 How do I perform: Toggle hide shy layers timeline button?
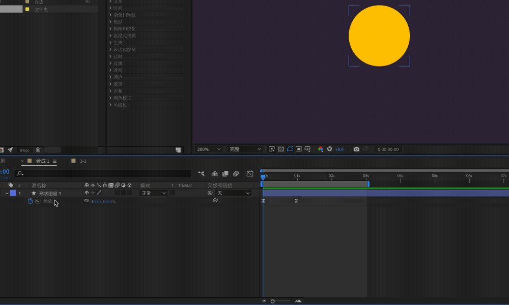[215, 174]
